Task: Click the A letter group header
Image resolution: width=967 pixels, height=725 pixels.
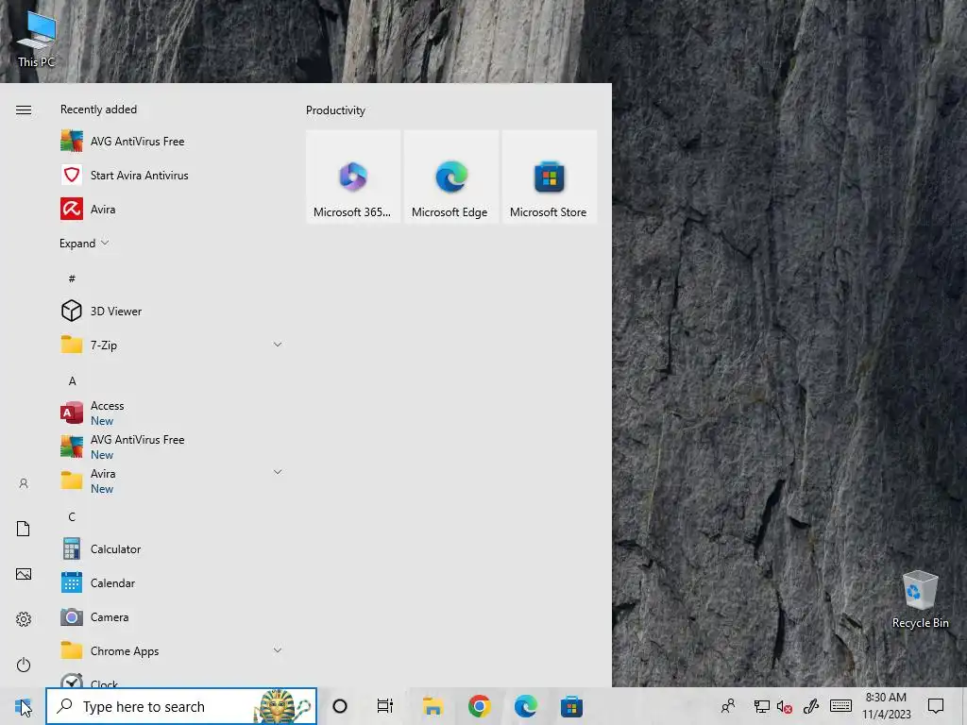Action: [x=72, y=380]
